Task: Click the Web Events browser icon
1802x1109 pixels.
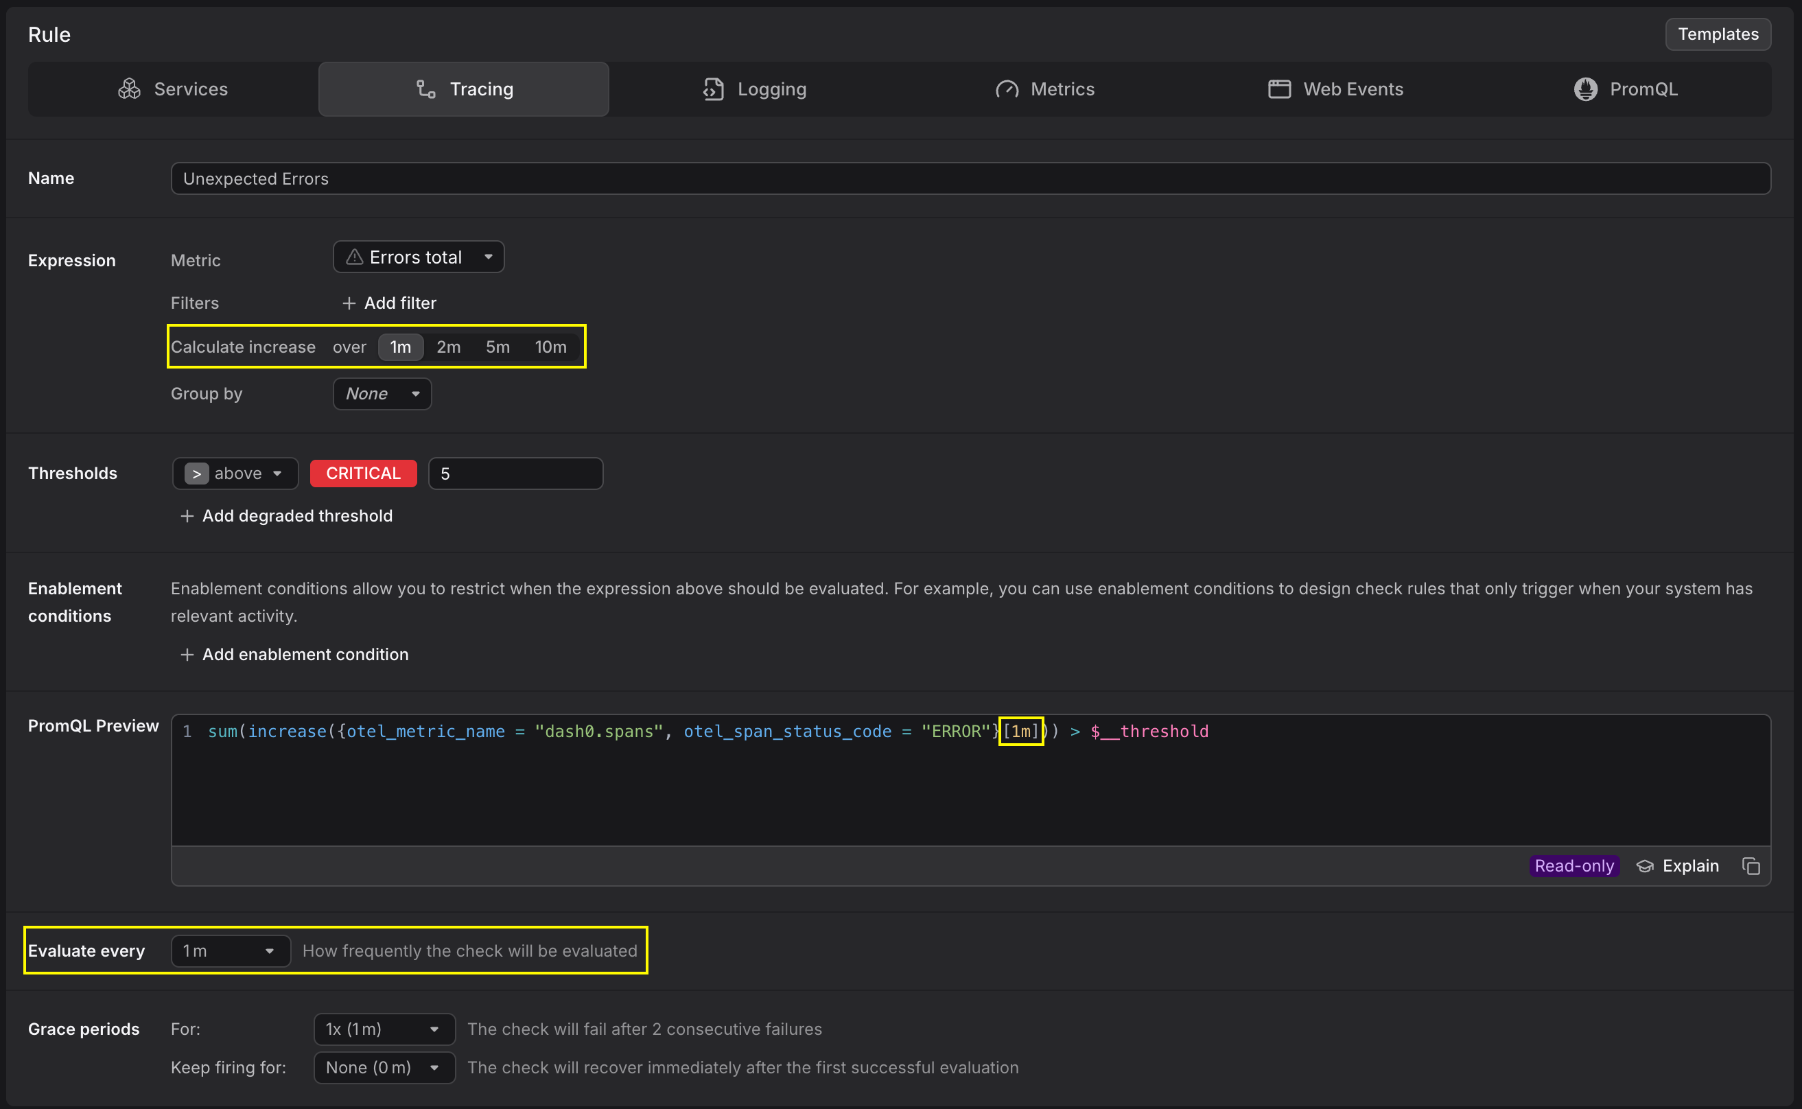Action: point(1279,89)
